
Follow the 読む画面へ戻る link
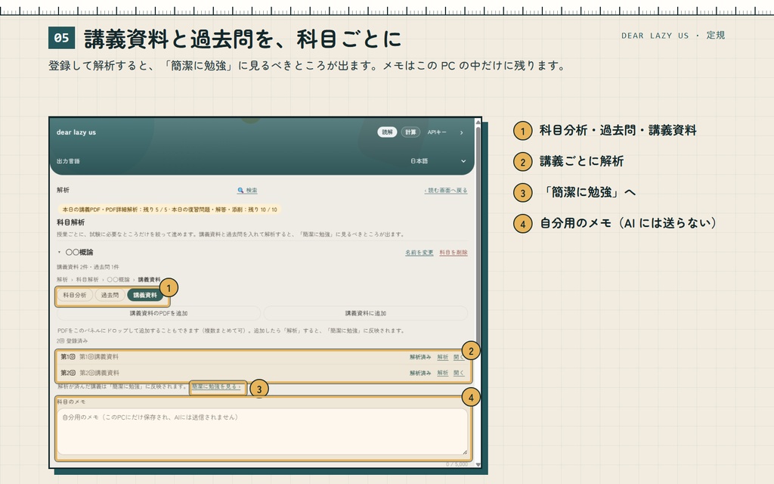point(446,190)
